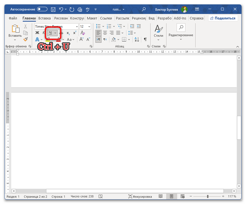Activate the Format Painter brush

pos(26,39)
